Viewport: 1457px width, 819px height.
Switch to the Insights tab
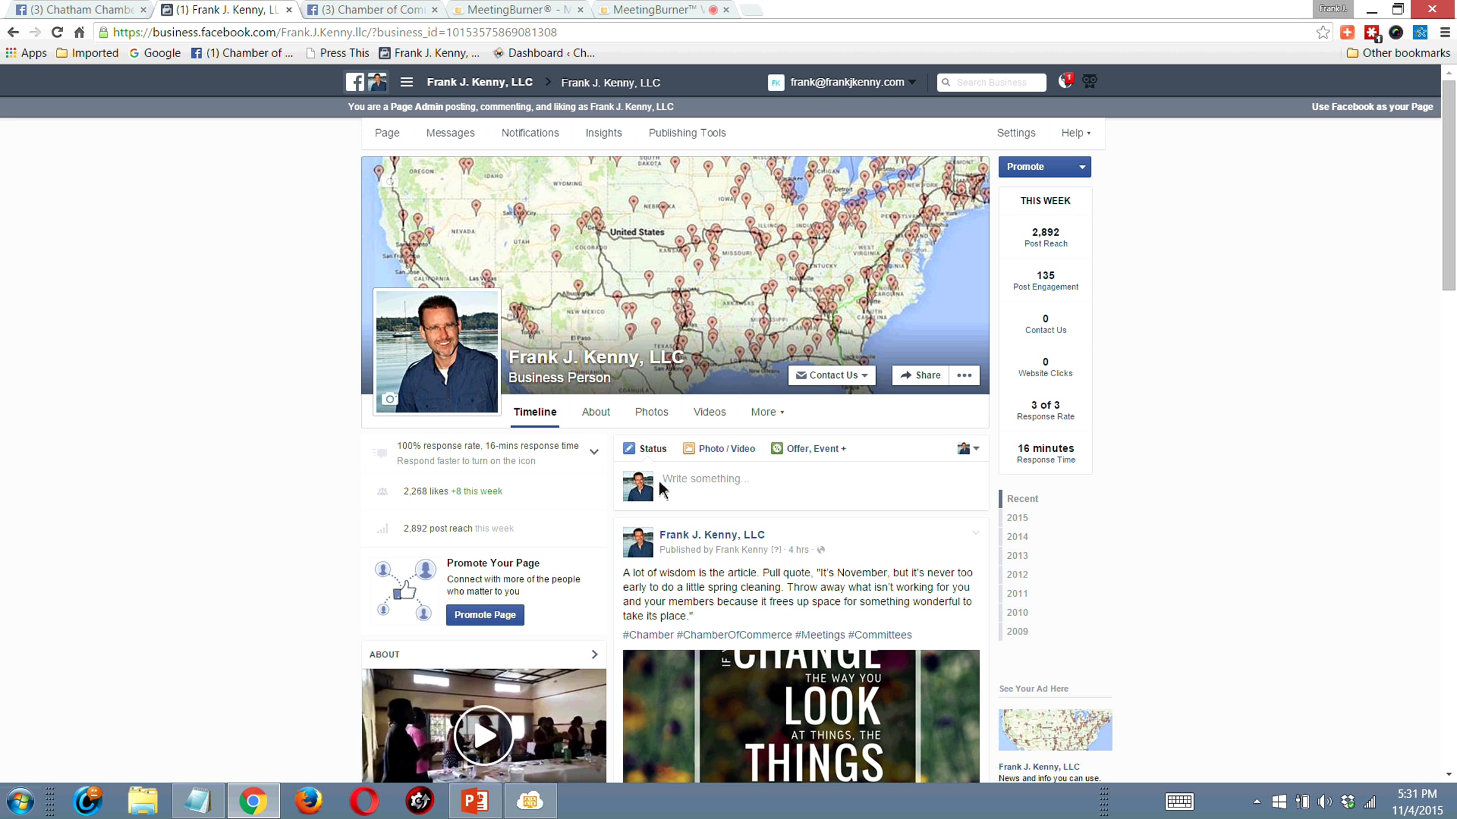click(x=603, y=133)
